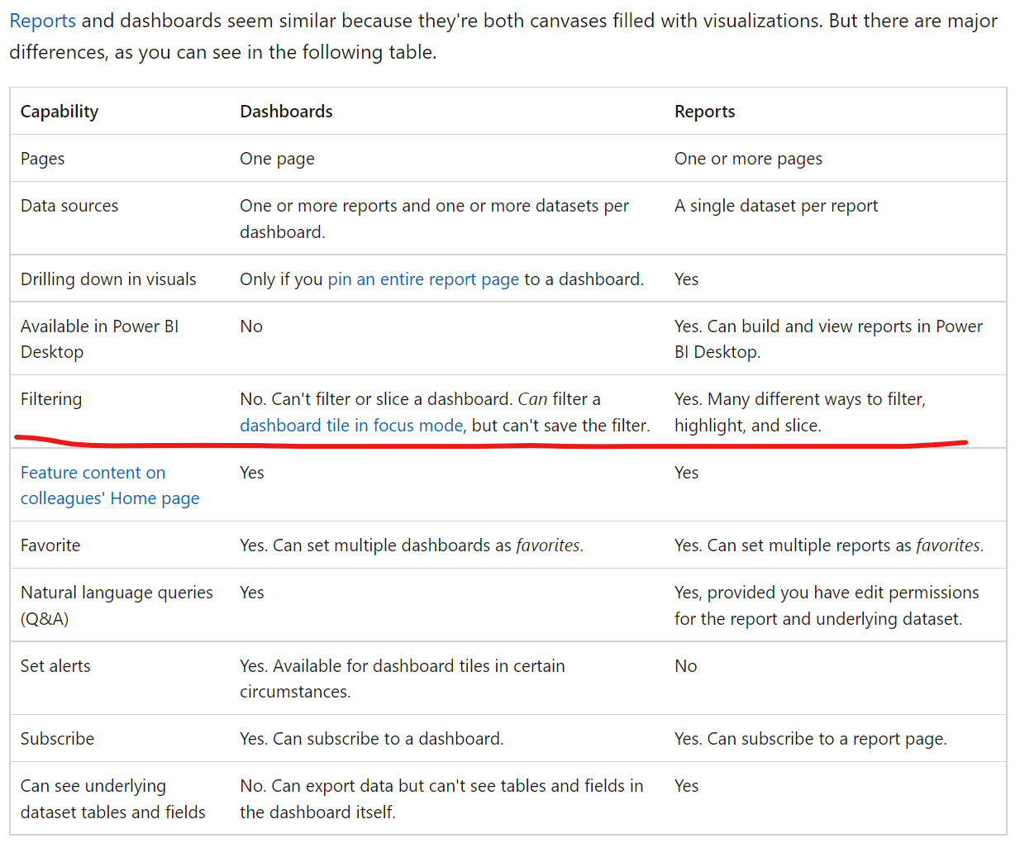Screen dimensions: 1020x843
Task: Click 'Yes. Can set multiple reports as favorites' cell
Action: coord(829,545)
